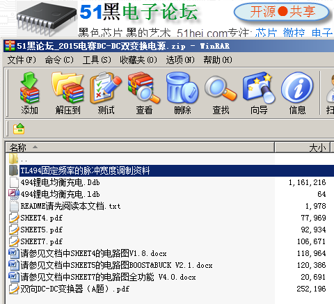Open the 帮助(H) menu
This screenshot has height=304, width=334.
coord(218,60)
